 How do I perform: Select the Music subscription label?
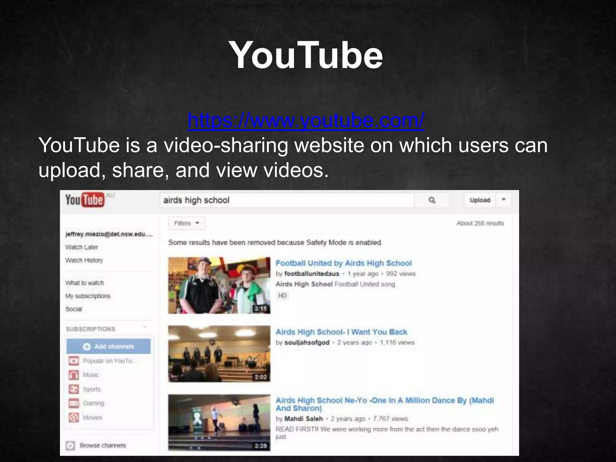coord(91,375)
